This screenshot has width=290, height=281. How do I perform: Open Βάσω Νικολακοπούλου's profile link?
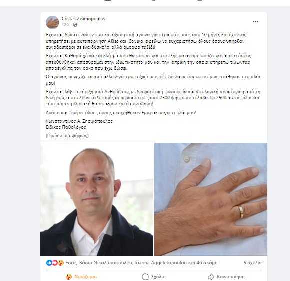tap(106, 263)
